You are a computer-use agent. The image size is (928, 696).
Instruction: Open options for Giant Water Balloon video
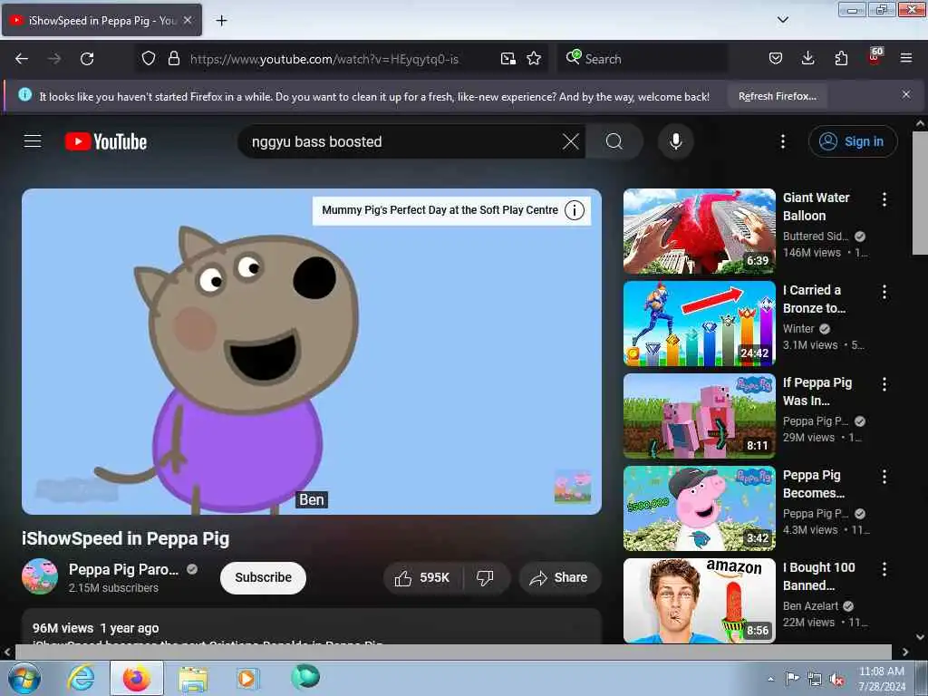click(x=884, y=199)
